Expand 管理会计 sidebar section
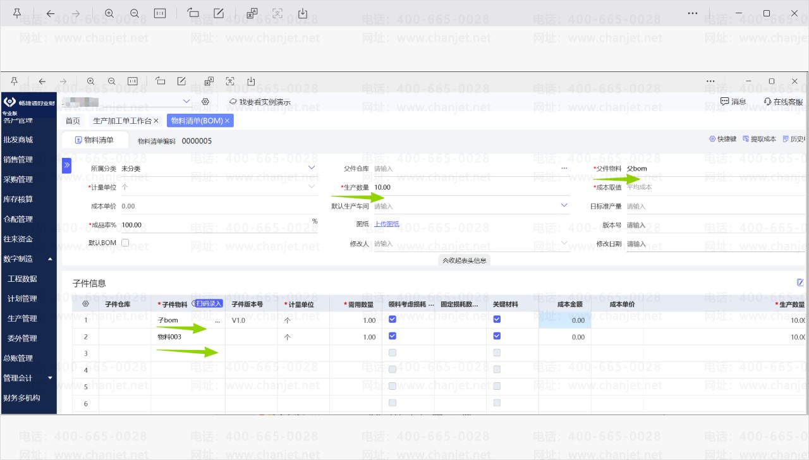Image resolution: width=809 pixels, height=460 pixels. click(x=50, y=378)
